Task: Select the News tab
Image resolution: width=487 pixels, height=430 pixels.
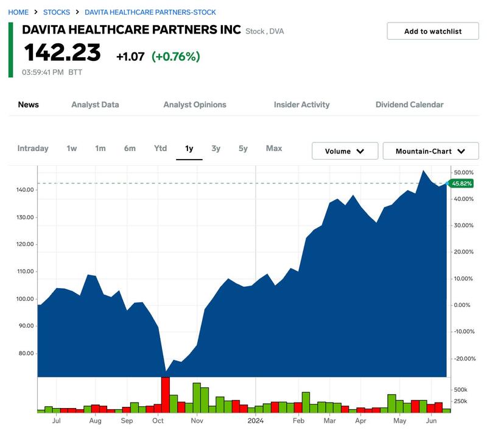Action: [x=28, y=104]
